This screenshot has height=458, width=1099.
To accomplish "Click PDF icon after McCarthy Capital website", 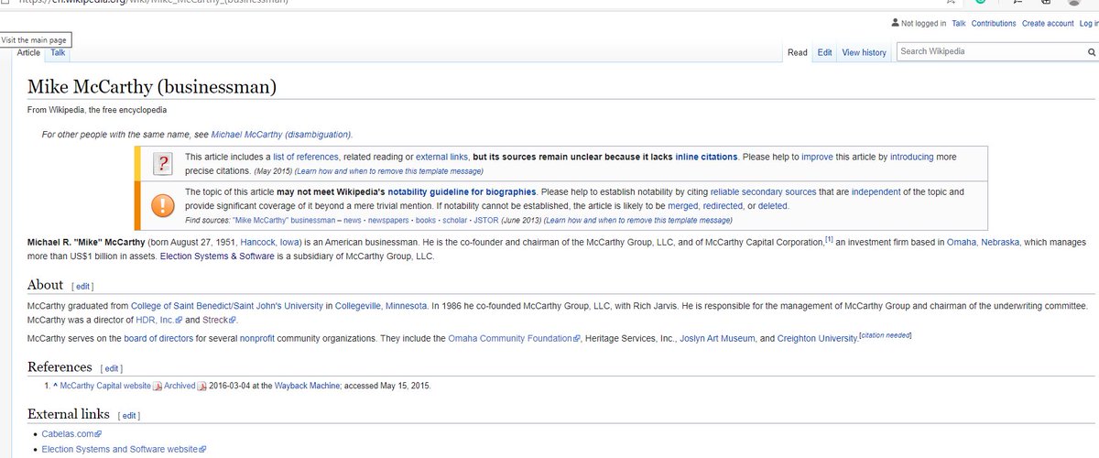I will coord(158,387).
